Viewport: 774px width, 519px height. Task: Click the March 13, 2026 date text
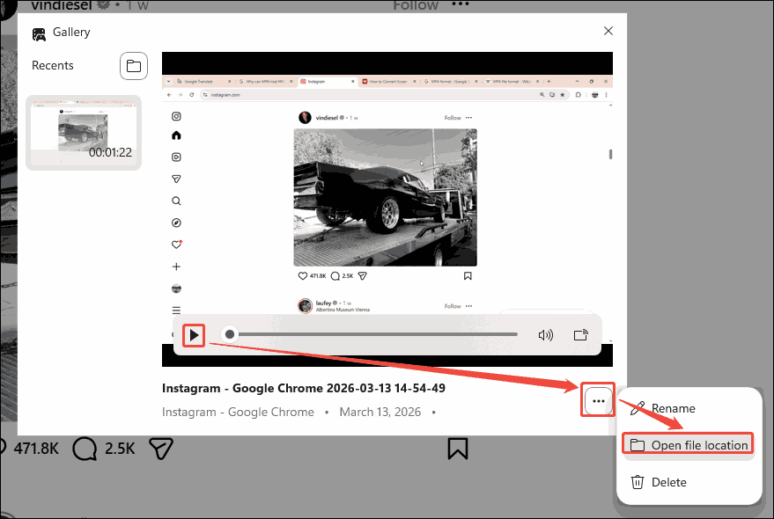[380, 412]
